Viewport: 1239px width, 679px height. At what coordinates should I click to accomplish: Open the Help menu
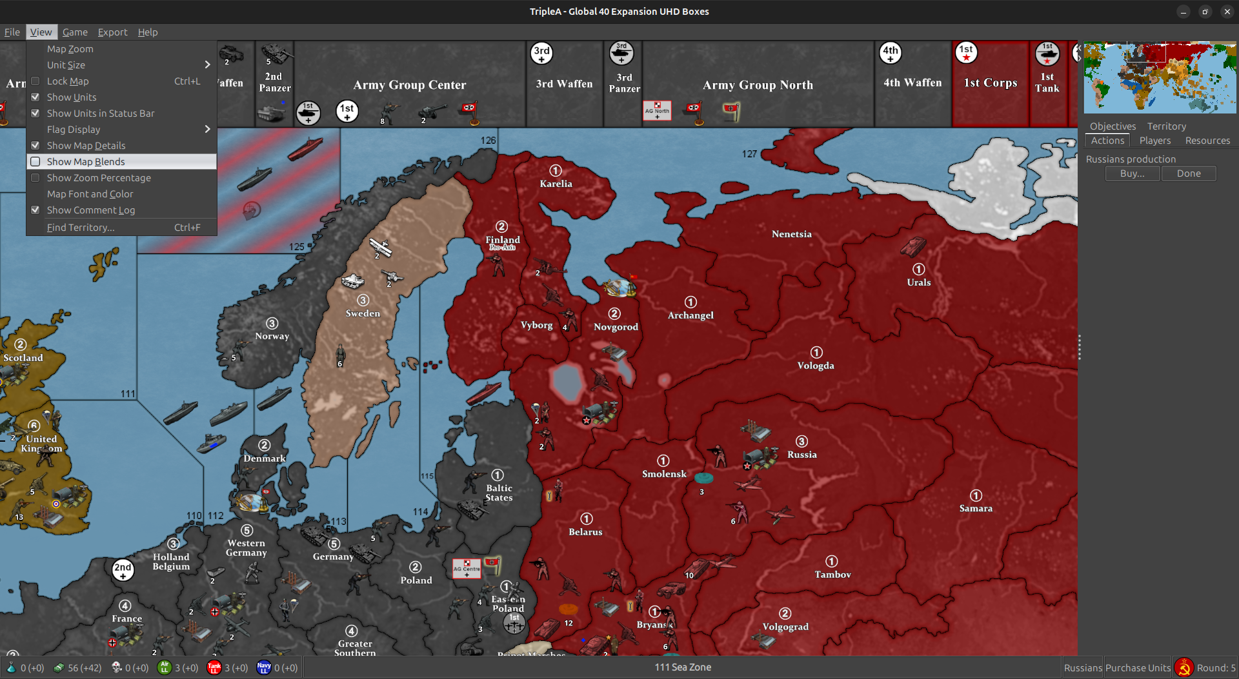[x=148, y=32]
